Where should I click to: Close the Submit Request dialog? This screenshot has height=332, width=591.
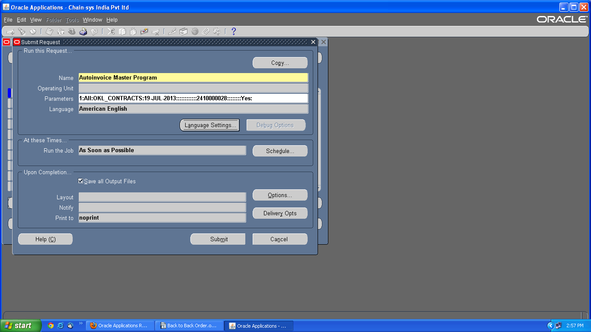pos(313,42)
